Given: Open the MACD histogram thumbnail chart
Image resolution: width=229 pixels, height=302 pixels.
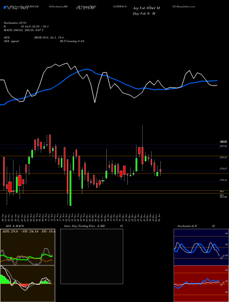Looking at the screenshot, I should coord(27,284).
